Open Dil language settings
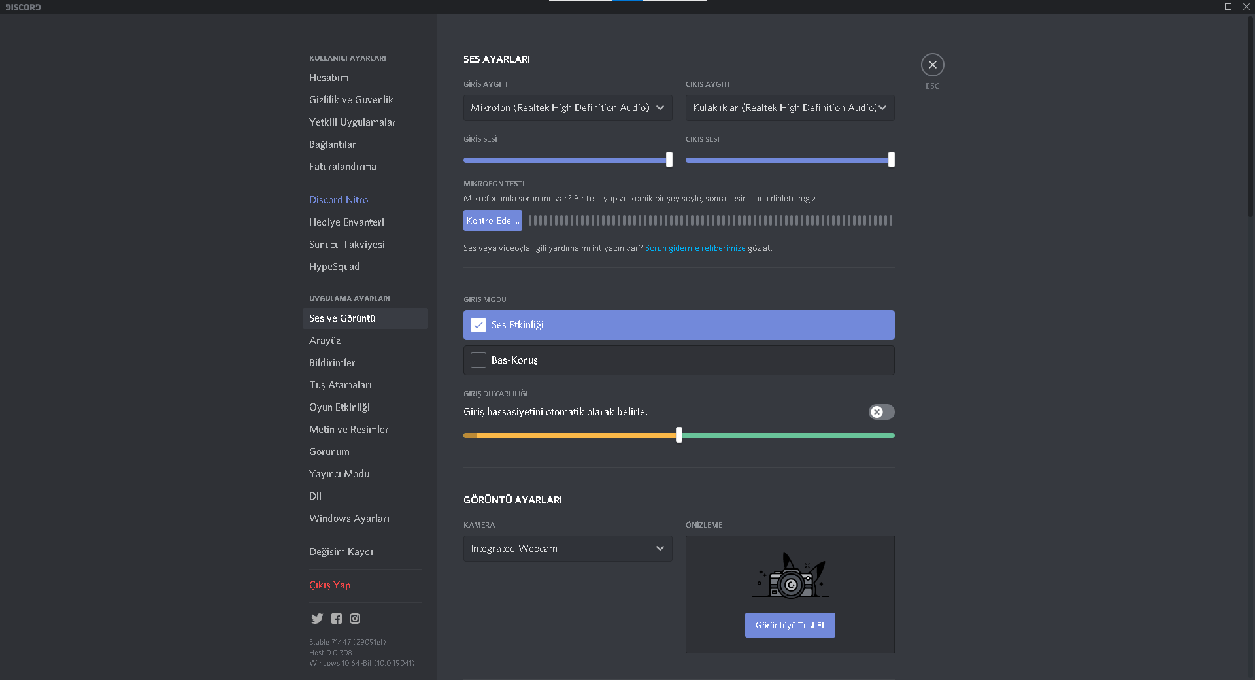Viewport: 1255px width, 680px height. [x=365, y=496]
